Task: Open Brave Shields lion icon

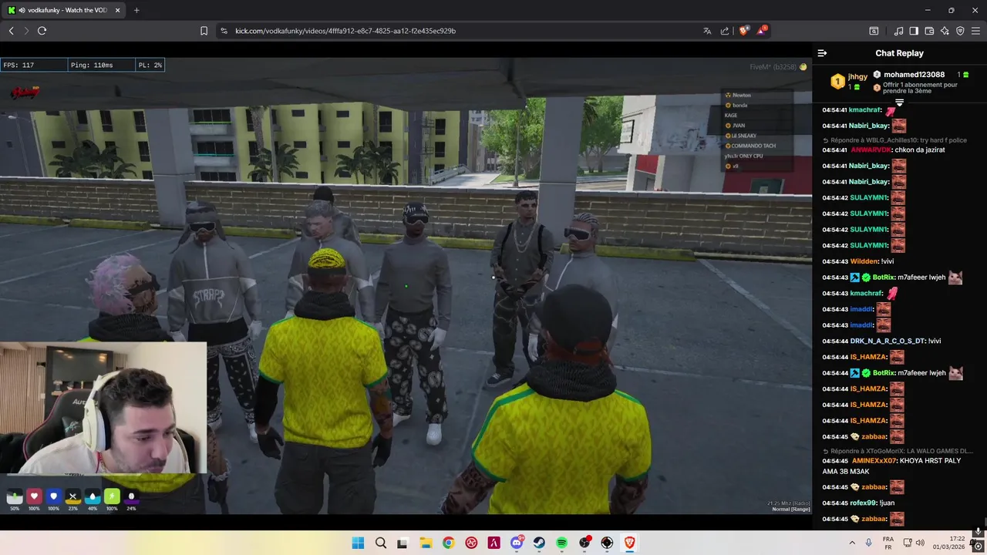Action: coord(744,31)
